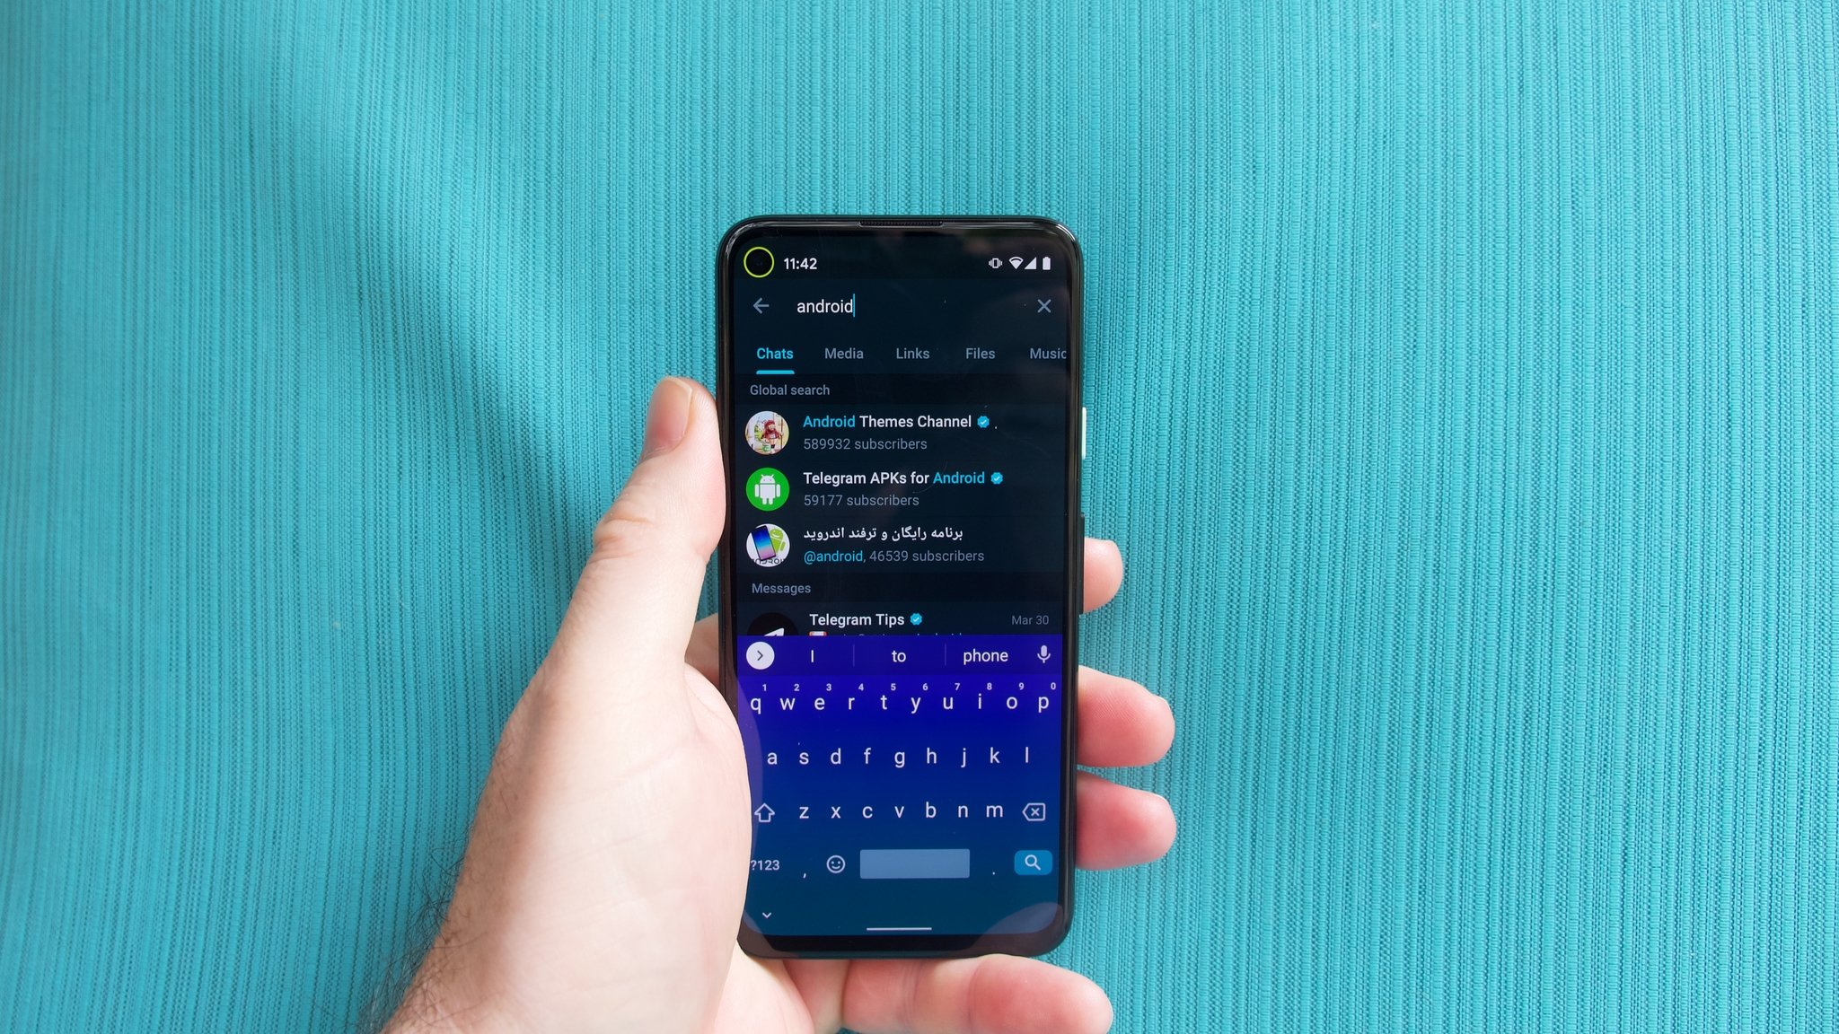The width and height of the screenshot is (1839, 1034).
Task: Tap the search input field
Action: pos(902,305)
